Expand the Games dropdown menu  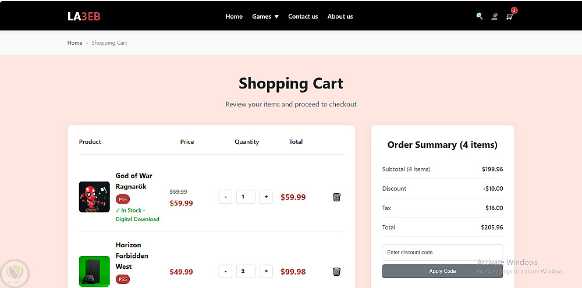click(265, 16)
